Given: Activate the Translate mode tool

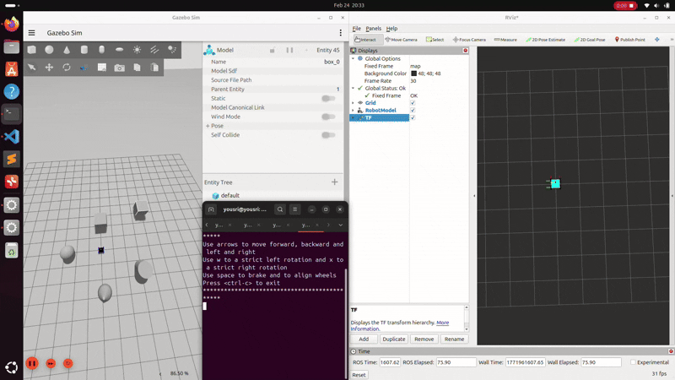Looking at the screenshot, I should [50, 68].
